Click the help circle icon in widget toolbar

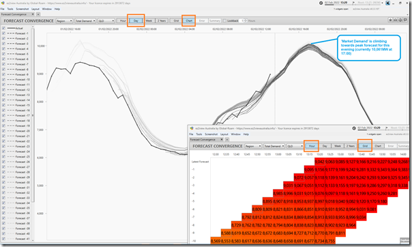coord(400,20)
